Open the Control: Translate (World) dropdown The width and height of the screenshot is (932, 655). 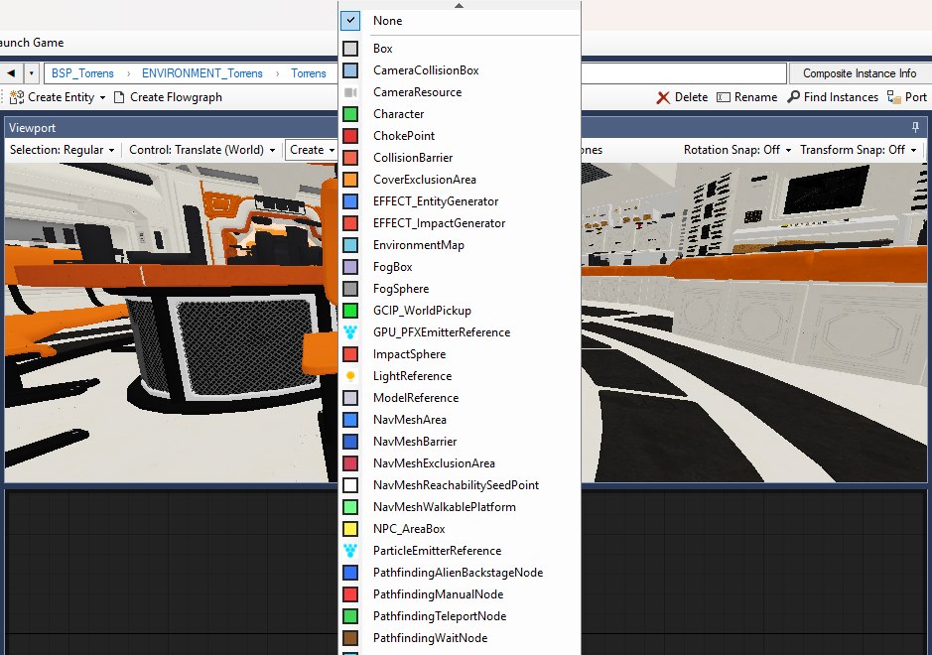click(x=202, y=150)
